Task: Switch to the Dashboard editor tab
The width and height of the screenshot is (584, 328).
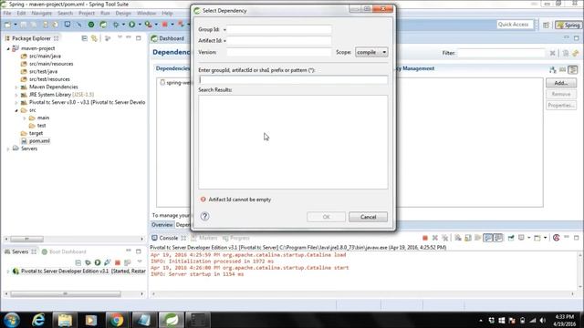Action: (x=168, y=38)
